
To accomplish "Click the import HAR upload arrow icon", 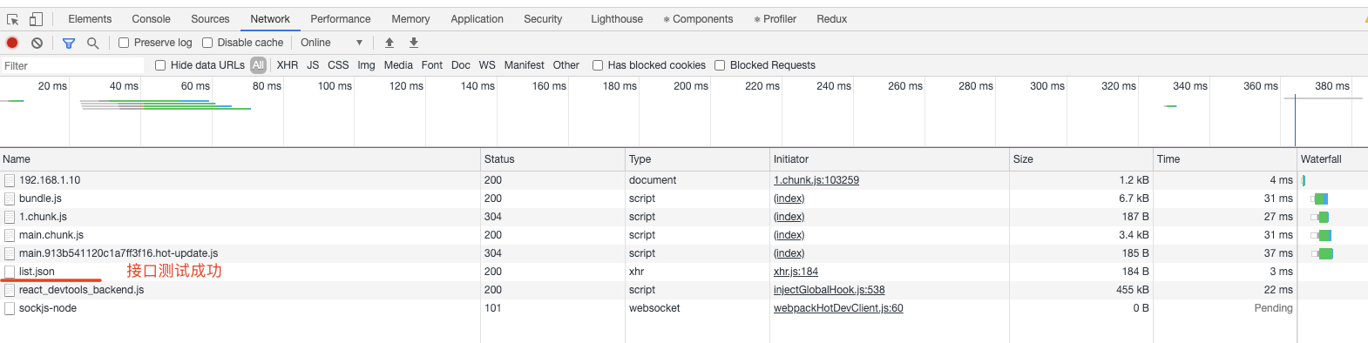I will pos(389,43).
